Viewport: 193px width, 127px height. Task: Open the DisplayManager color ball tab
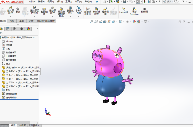tap(28, 29)
